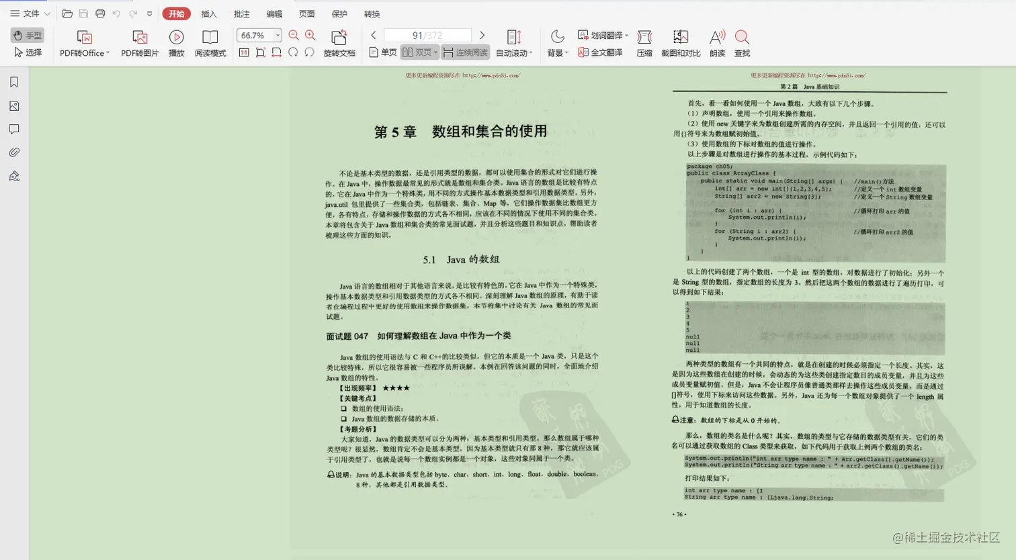The height and width of the screenshot is (560, 1016).
Task: Rotate the document with 旋转文档
Action: tap(339, 42)
